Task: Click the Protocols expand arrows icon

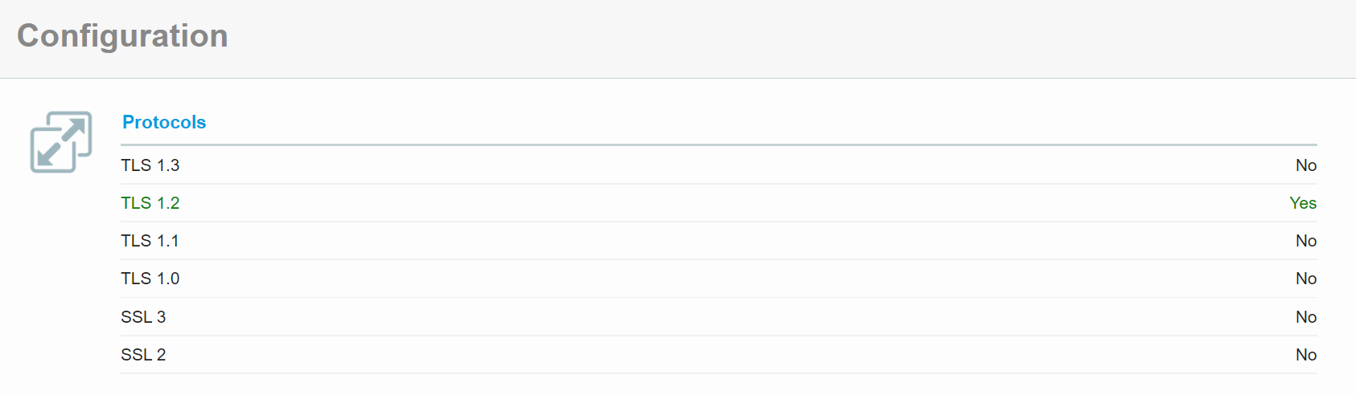Action: pos(61,142)
